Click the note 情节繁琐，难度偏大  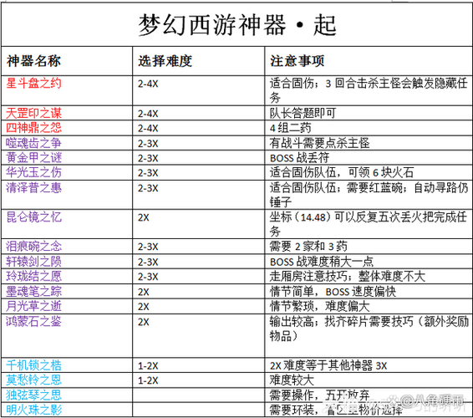click(319, 306)
